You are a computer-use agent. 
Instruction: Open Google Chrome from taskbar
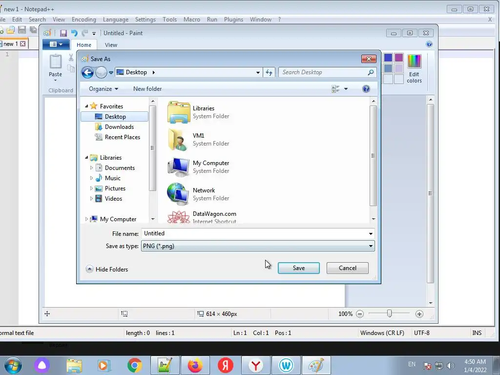tap(135, 365)
